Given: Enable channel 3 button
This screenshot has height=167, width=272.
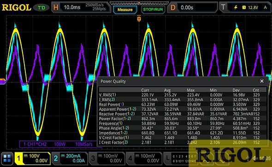Looking at the screenshot, I should tap(106, 158).
